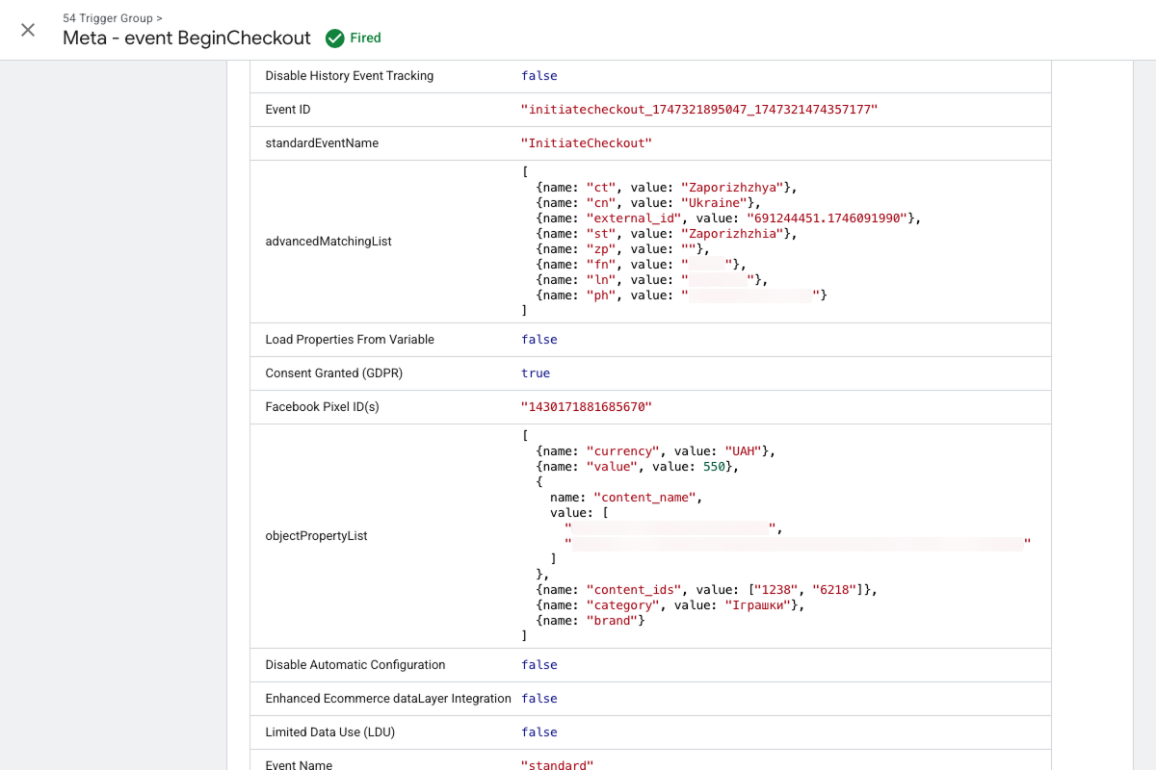Click the Consent Granted (GDPR) true value
1156x770 pixels.
pos(536,373)
